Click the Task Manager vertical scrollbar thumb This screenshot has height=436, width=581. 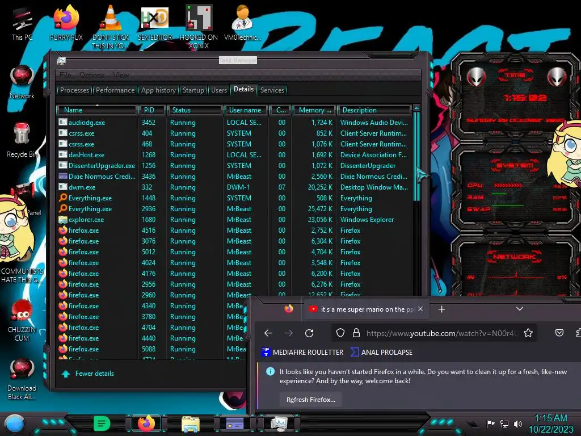(416, 156)
